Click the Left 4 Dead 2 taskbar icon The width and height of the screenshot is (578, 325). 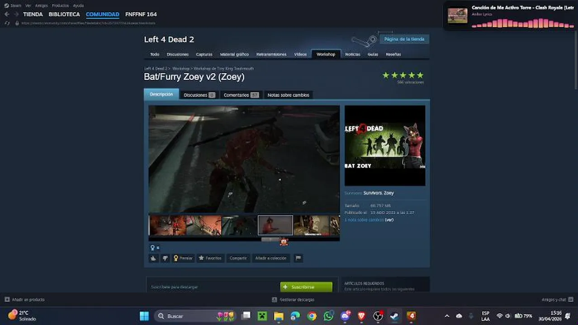coord(411,316)
